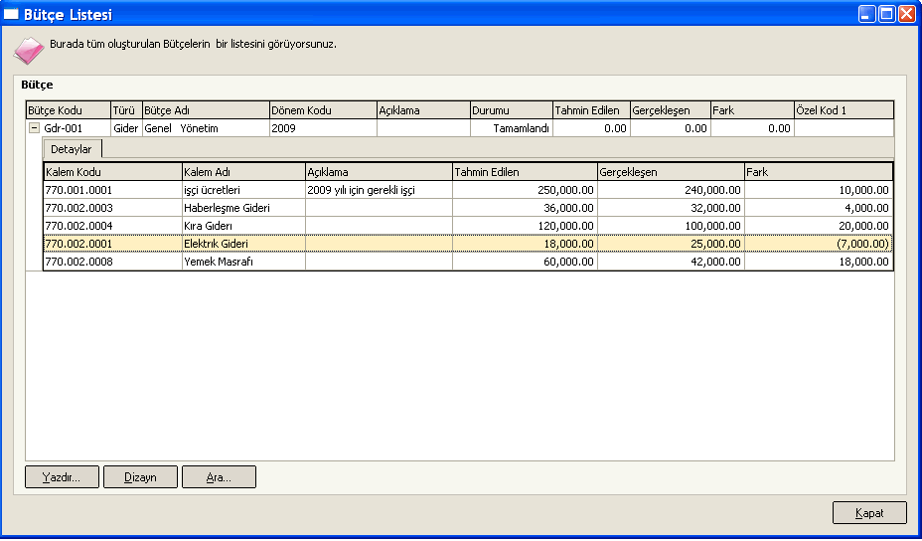Open the Dizayn button
The image size is (922, 541).
click(x=140, y=476)
